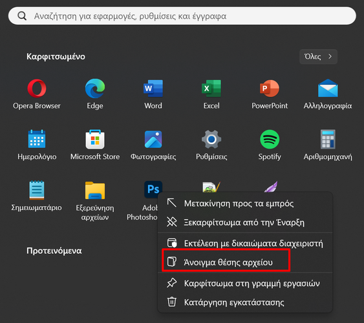Open PowerPoint pinned app
This screenshot has width=364, height=323.
point(270,94)
